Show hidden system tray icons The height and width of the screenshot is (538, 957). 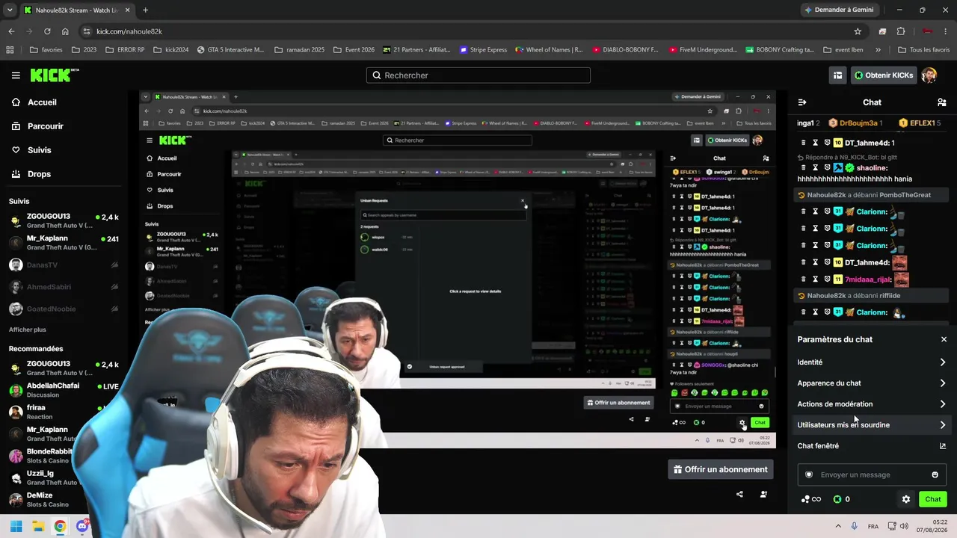pyautogui.click(x=837, y=526)
